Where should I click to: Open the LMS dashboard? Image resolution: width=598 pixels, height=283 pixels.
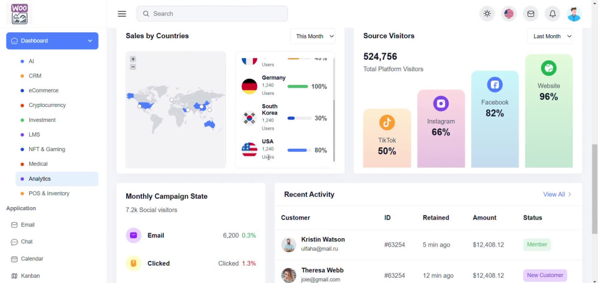[34, 134]
